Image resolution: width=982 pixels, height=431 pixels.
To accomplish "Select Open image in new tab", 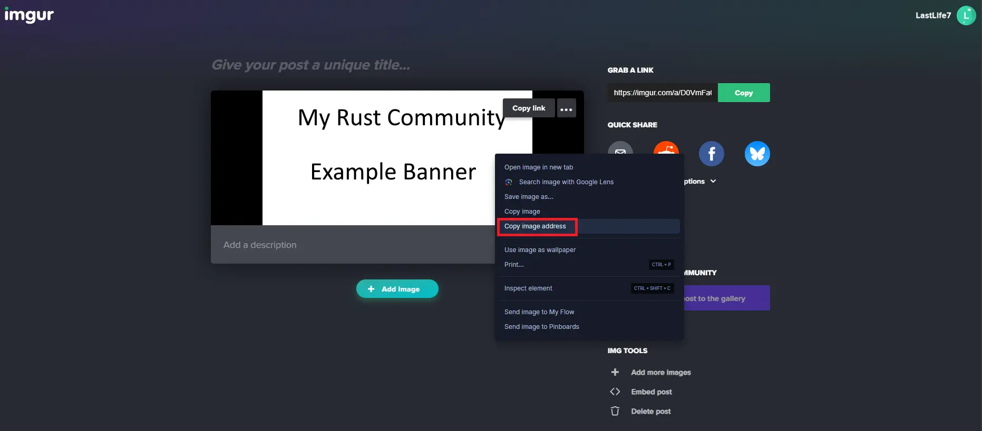I will point(538,167).
